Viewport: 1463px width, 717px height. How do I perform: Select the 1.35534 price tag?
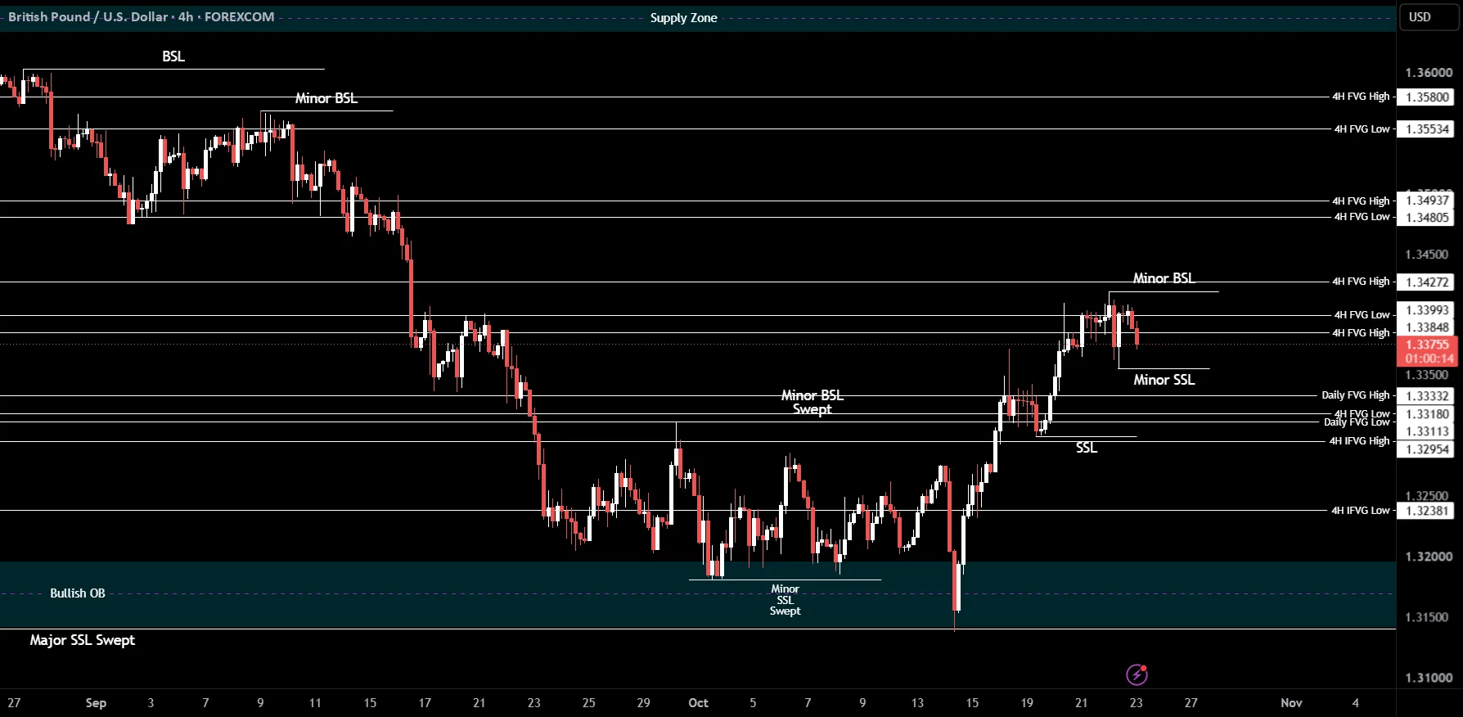coord(1427,129)
